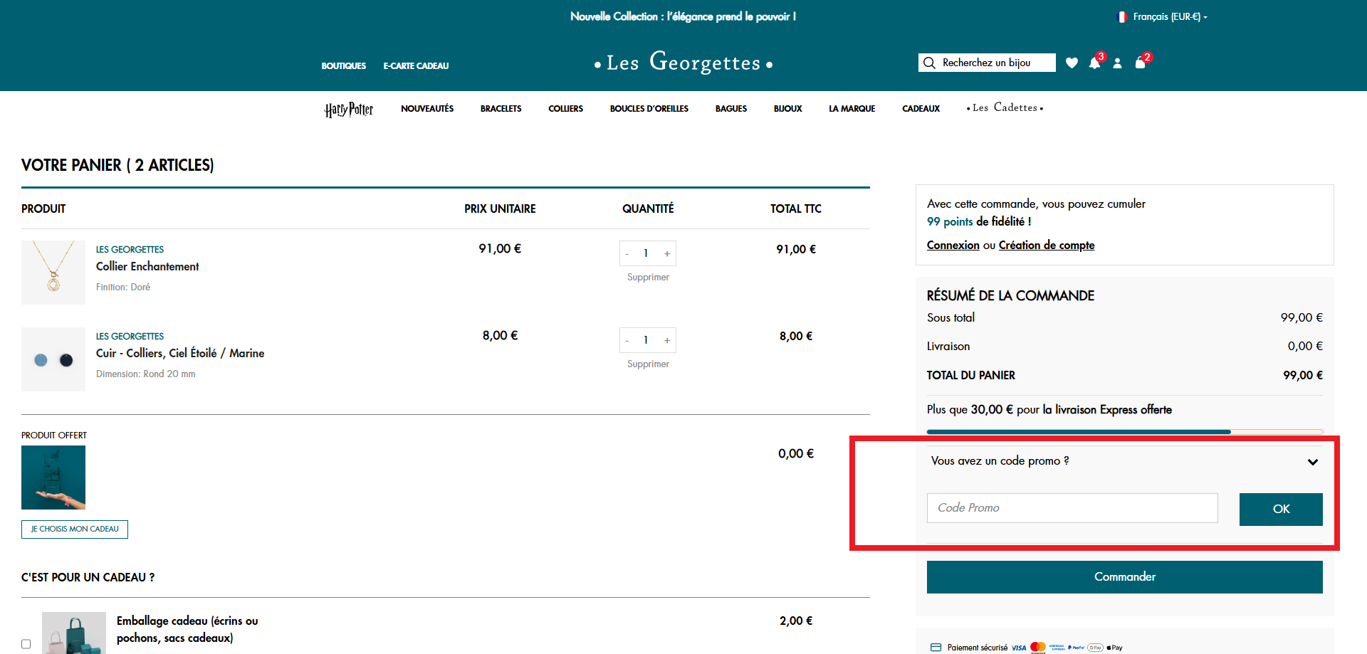Open the Collier Enchantement product name
The width and height of the screenshot is (1367, 654).
[147, 266]
